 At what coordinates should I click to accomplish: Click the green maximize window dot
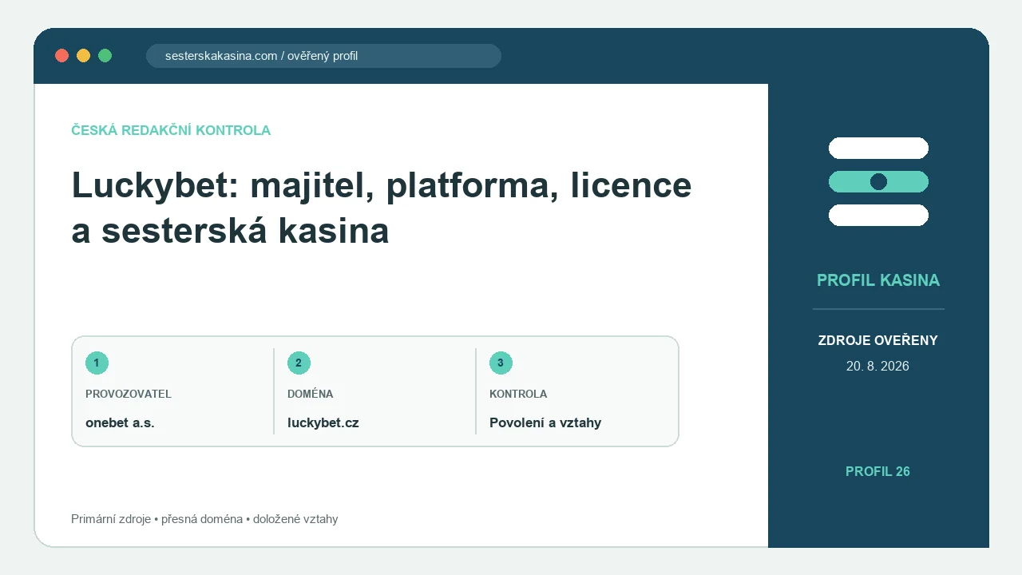pos(105,55)
